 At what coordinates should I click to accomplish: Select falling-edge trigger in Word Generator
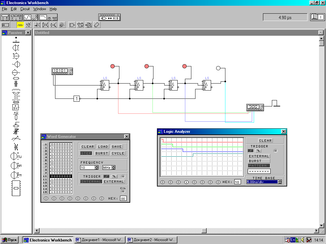(114, 177)
